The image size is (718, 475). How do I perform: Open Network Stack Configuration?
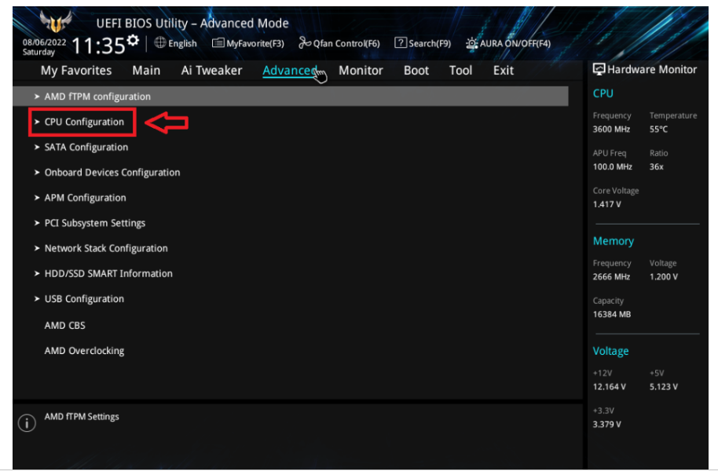click(x=106, y=248)
